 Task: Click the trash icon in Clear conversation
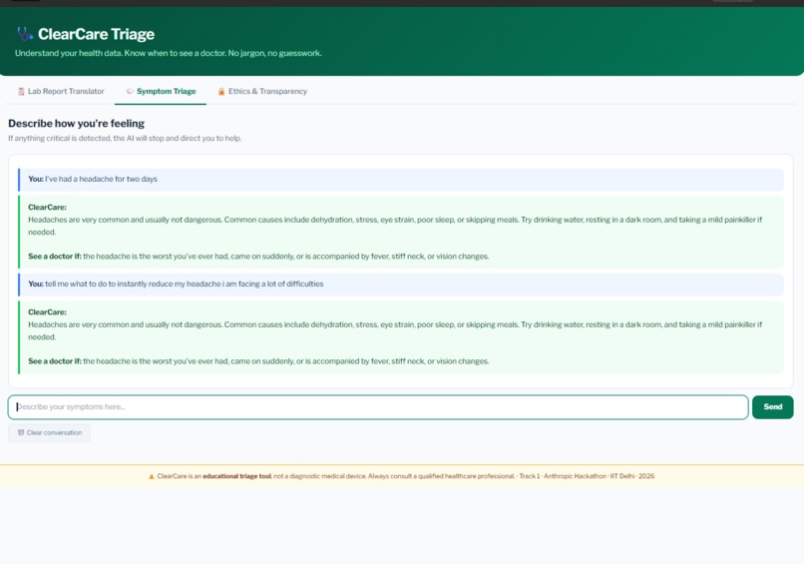coord(21,432)
